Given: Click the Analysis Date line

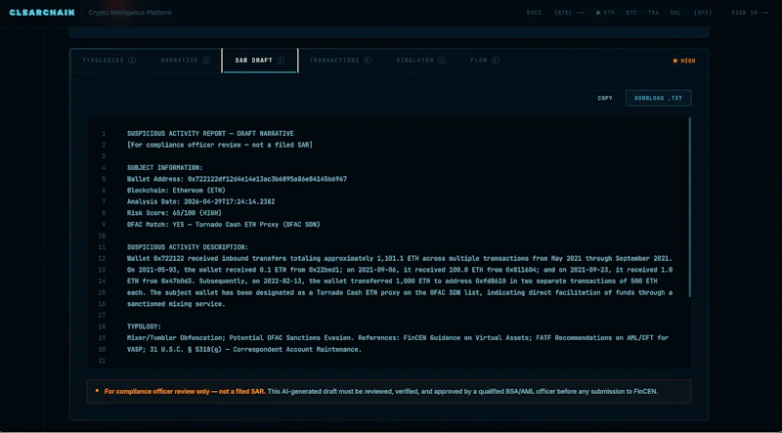Looking at the screenshot, I should 201,201.
